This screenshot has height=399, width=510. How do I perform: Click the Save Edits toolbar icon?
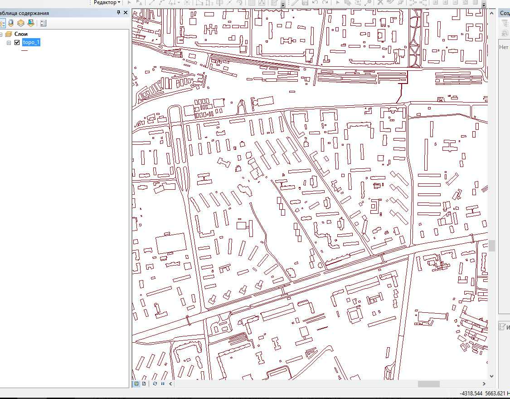click(305, 3)
